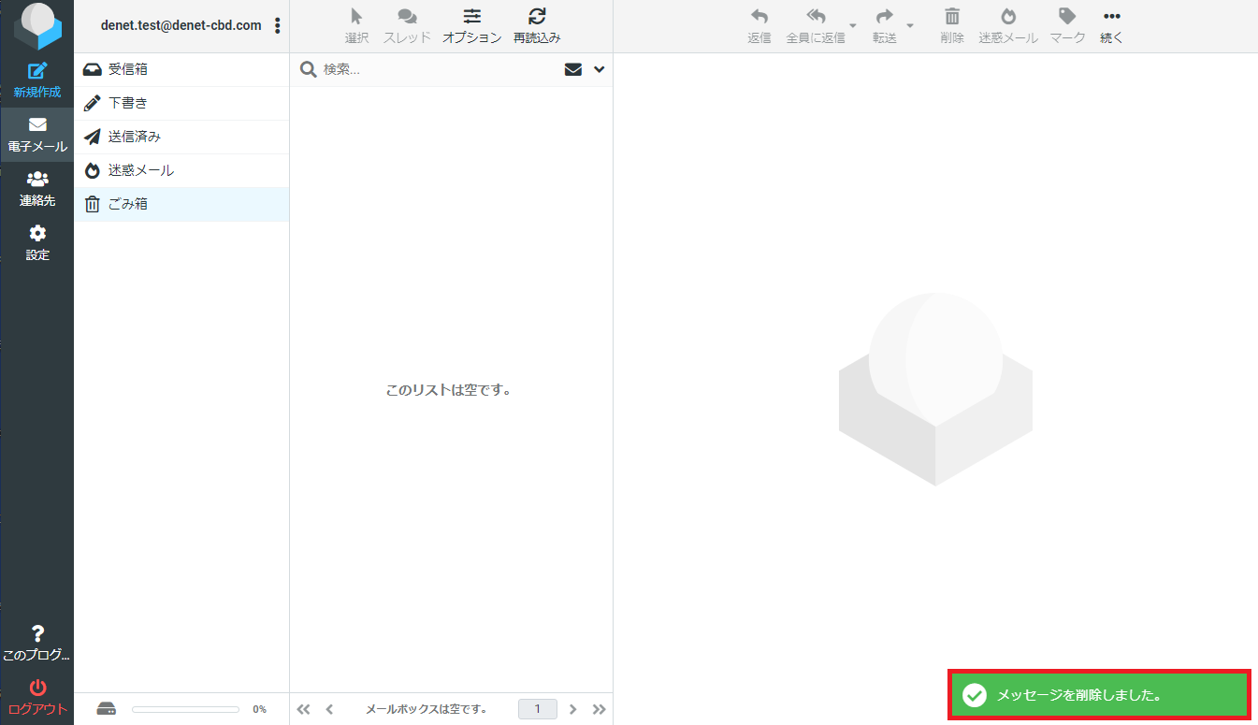Click the メッセージを削除しました。 confirmation notice

pyautogui.click(x=1099, y=695)
